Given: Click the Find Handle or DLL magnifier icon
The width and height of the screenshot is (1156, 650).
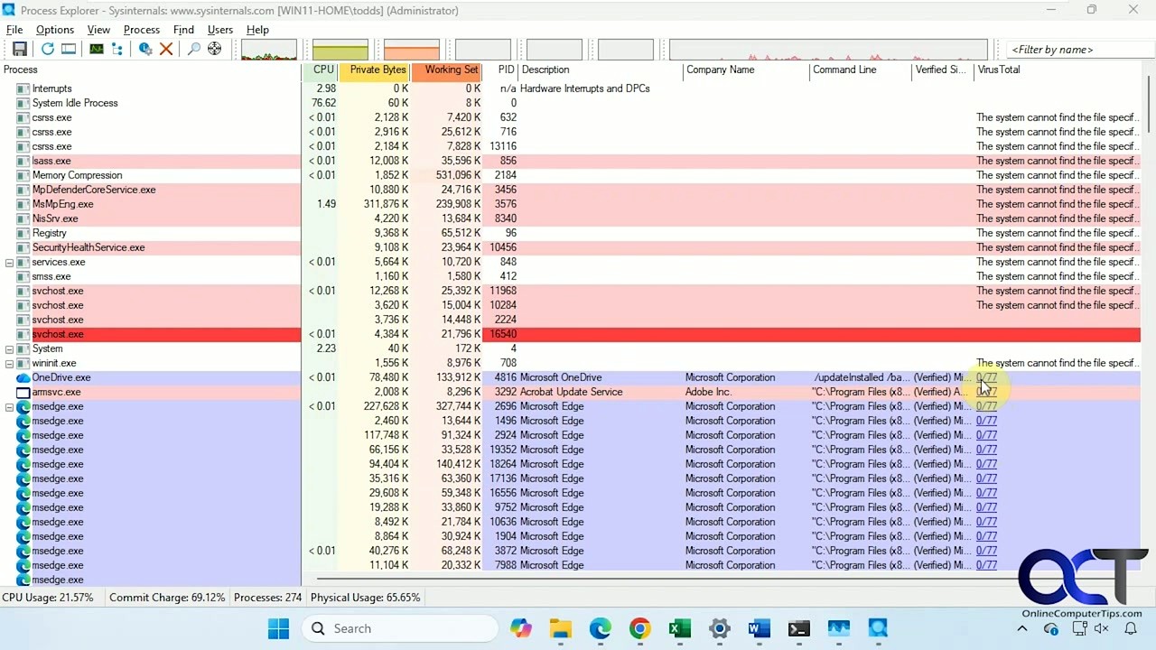Looking at the screenshot, I should [191, 48].
